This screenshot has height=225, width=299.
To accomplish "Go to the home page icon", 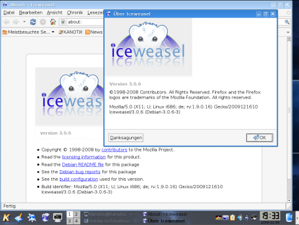I will pyautogui.click(x=53, y=22).
